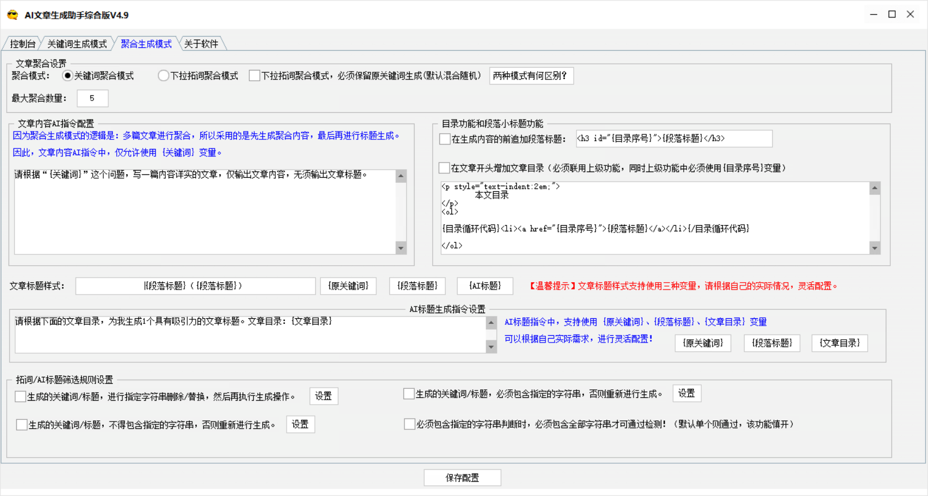928x496 pixels.
Task: Click the blue 可以根据自己实际需求 hint text
Action: point(578,339)
